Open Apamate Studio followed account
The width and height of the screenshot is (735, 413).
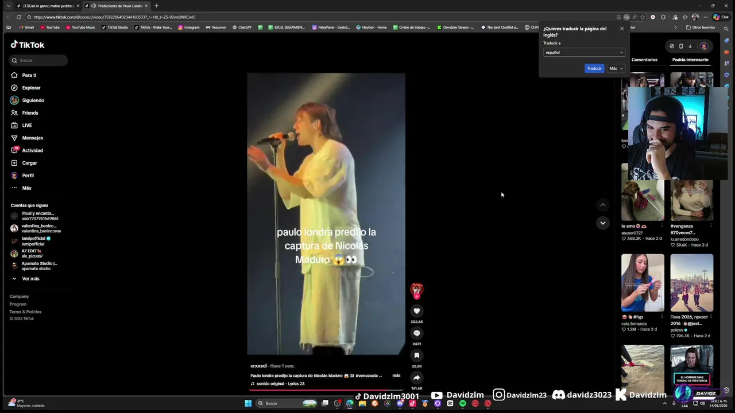[34, 266]
